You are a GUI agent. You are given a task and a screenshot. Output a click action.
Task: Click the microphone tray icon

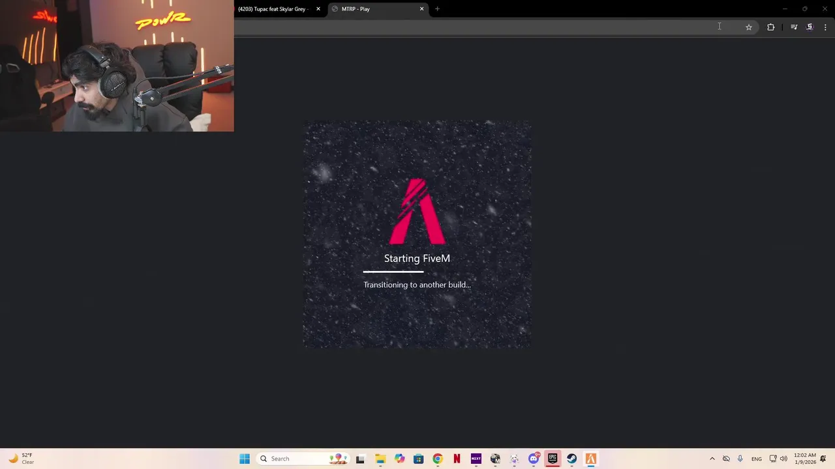(740, 459)
